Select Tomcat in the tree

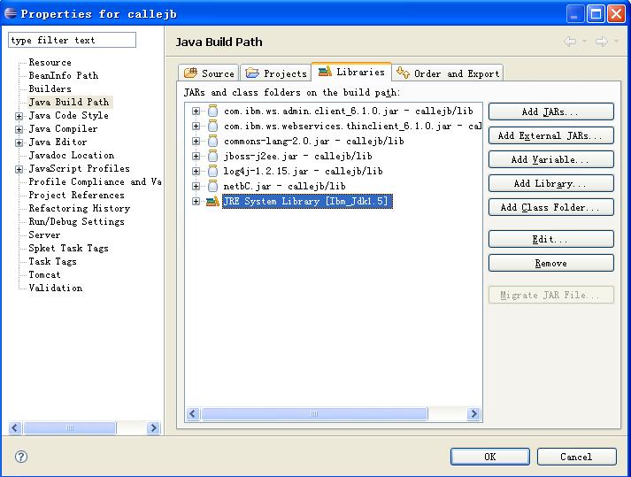click(x=44, y=275)
